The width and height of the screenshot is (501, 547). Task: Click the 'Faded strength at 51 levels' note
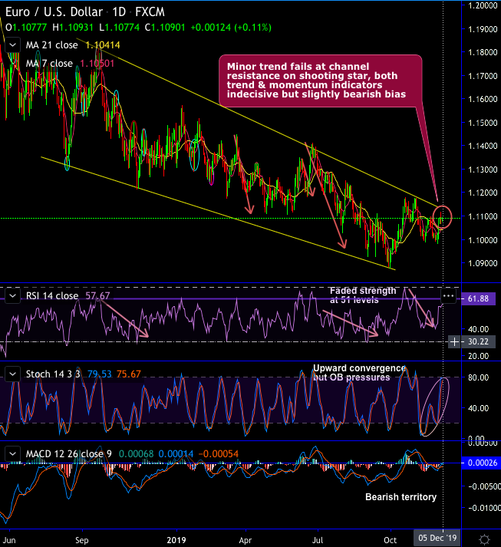(x=363, y=295)
